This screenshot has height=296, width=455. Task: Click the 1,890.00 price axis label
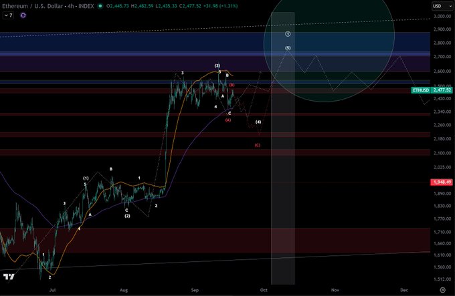pos(442,194)
